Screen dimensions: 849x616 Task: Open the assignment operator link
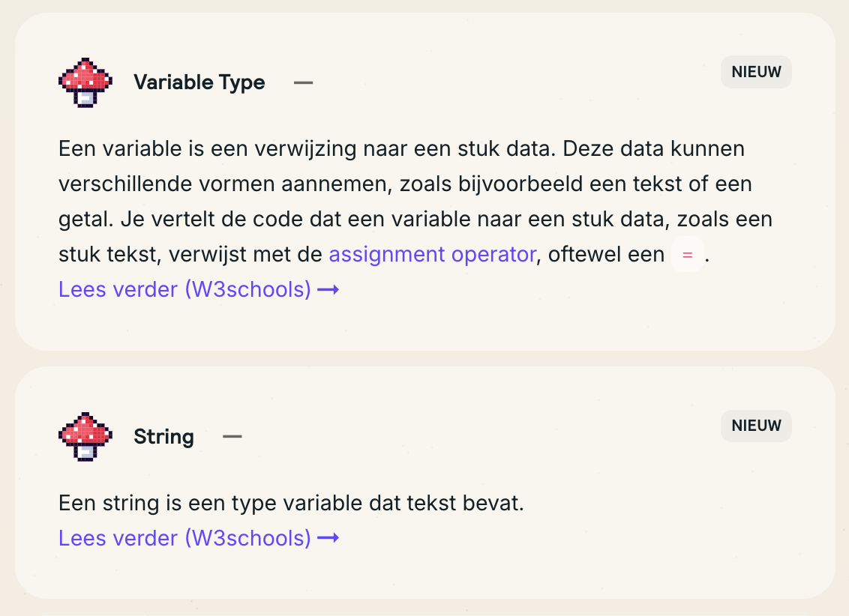point(432,255)
